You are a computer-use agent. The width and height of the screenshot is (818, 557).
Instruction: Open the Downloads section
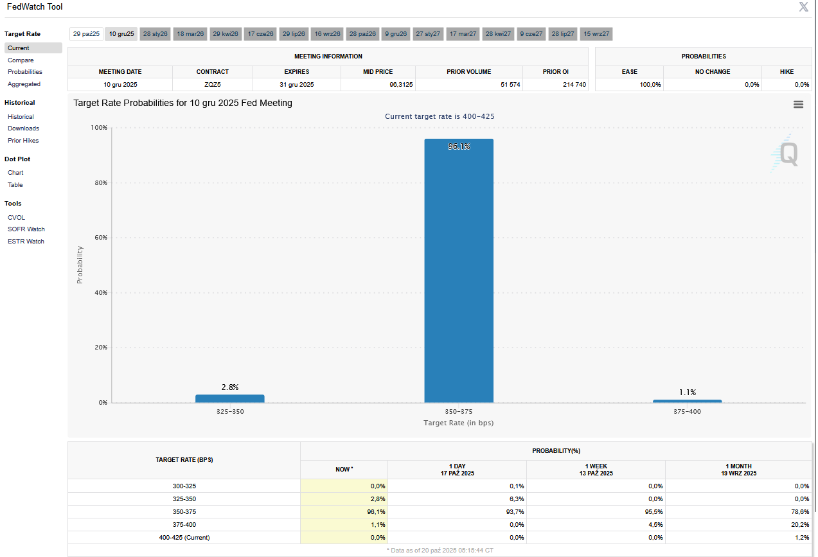click(x=23, y=128)
